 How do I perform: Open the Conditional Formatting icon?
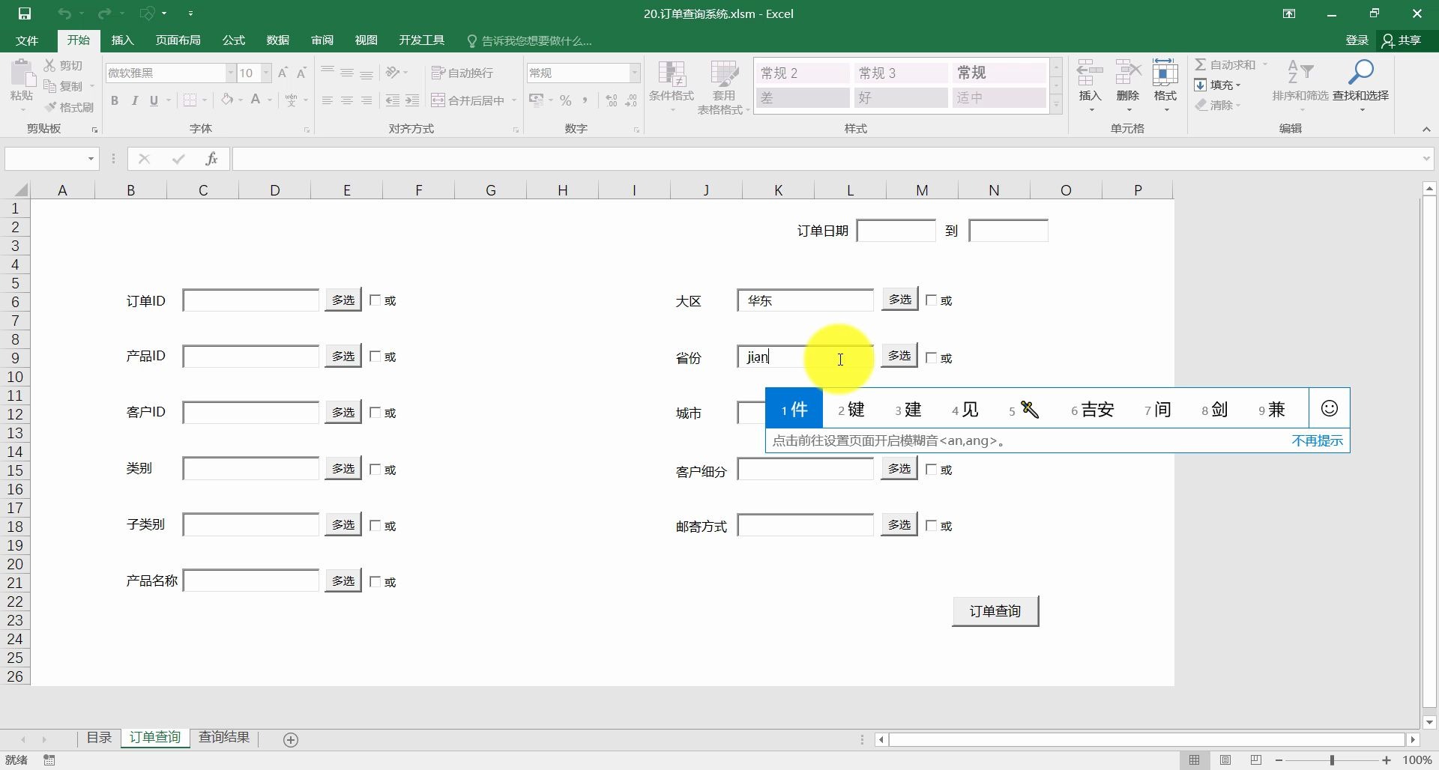click(x=672, y=75)
